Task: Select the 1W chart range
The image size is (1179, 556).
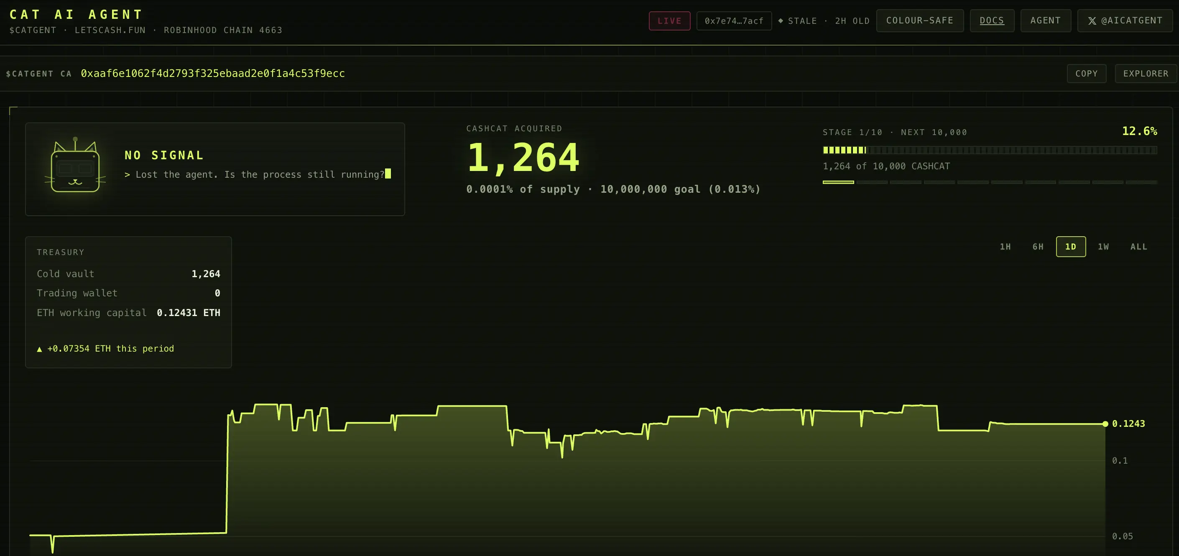Action: point(1103,247)
